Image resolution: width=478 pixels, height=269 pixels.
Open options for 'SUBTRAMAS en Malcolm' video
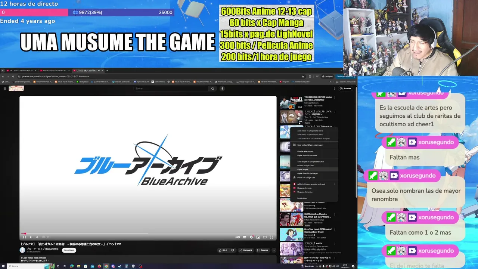tap(335, 215)
